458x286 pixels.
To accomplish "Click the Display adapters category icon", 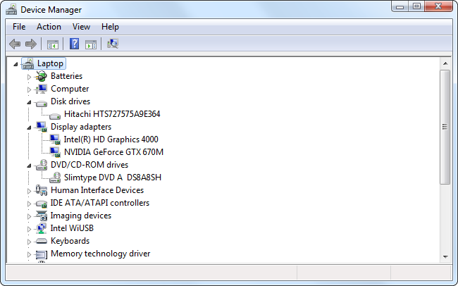I will (x=41, y=127).
